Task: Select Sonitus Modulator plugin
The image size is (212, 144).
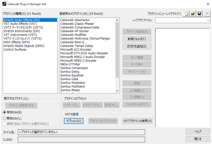Action: [88, 83]
